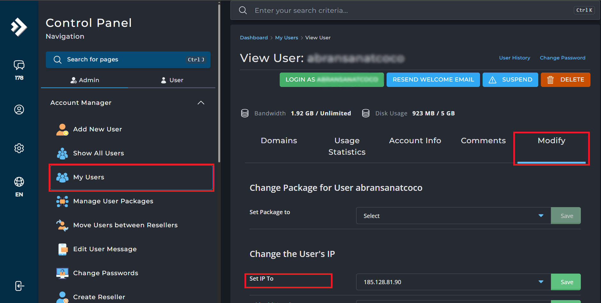Click the sidebar vertical scrollbar
Image resolution: width=601 pixels, height=303 pixels.
(219, 83)
